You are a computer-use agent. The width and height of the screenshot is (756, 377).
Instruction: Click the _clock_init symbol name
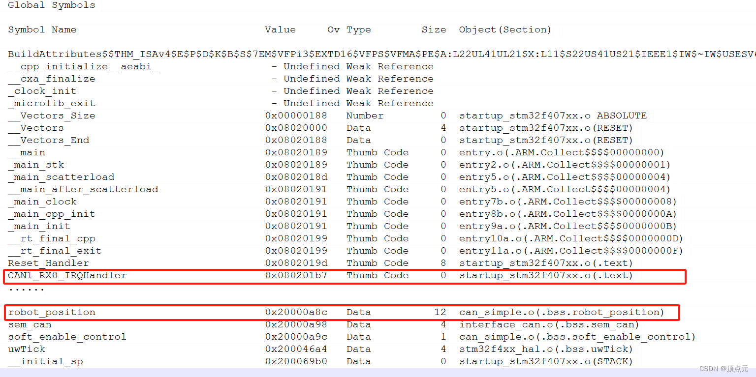click(42, 91)
